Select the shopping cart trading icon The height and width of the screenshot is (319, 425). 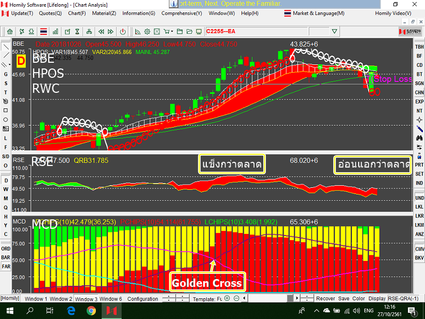tap(167, 32)
